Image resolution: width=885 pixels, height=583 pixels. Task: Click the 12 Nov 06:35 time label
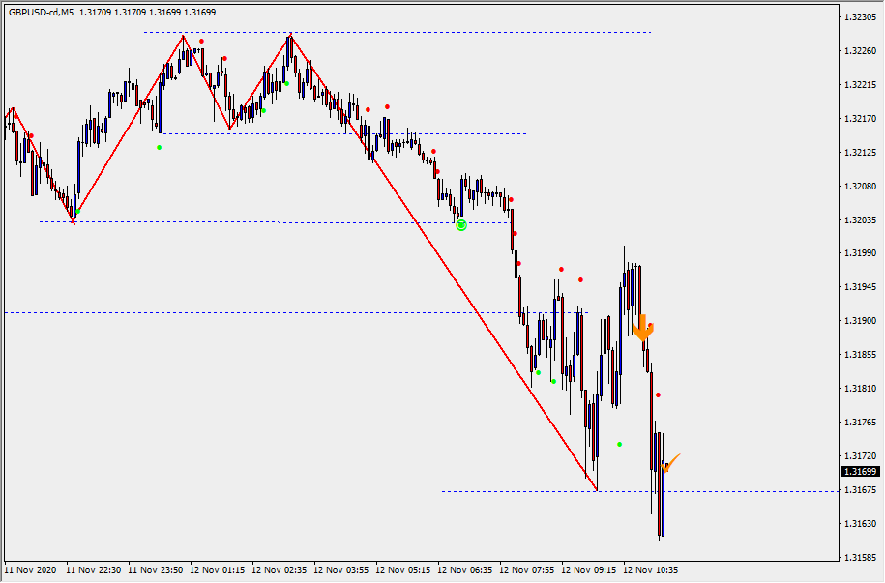[465, 570]
